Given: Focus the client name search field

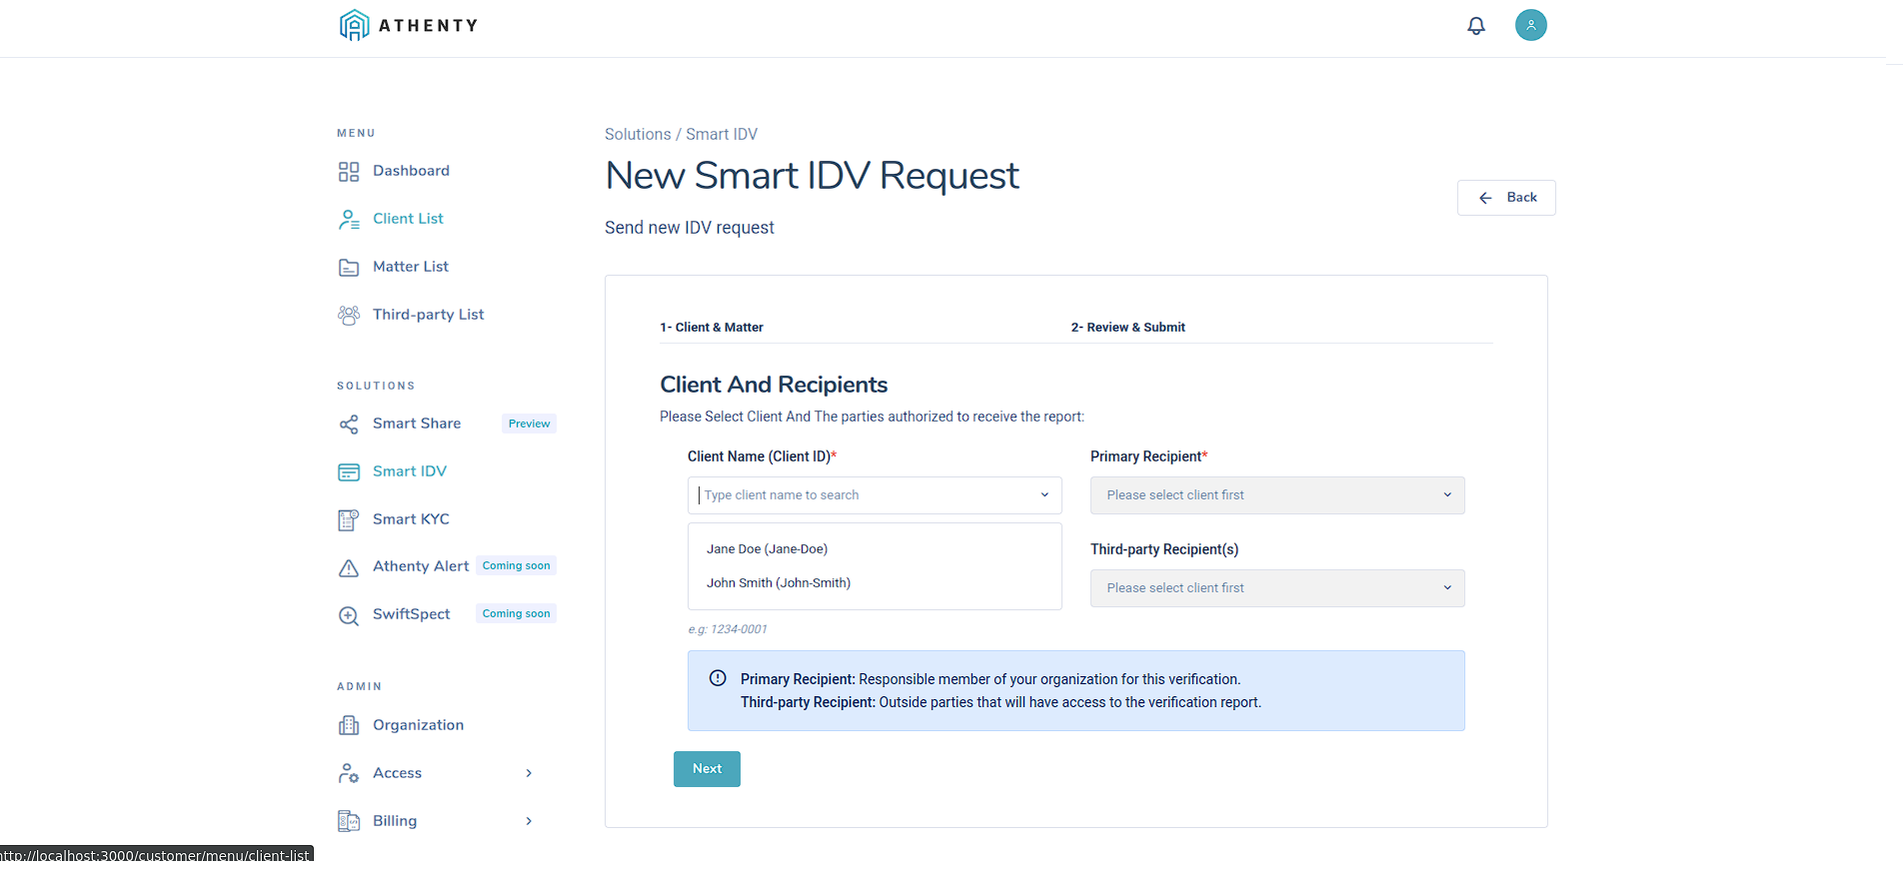Looking at the screenshot, I should pyautogui.click(x=865, y=495).
